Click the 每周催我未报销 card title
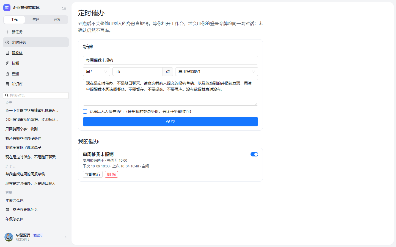This screenshot has width=396, height=247. pos(98,154)
